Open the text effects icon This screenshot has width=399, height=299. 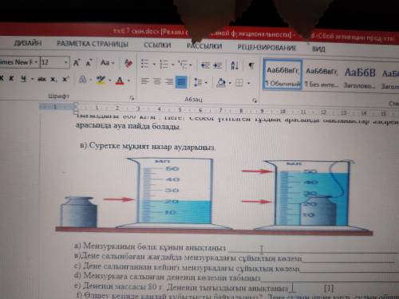coord(83,80)
